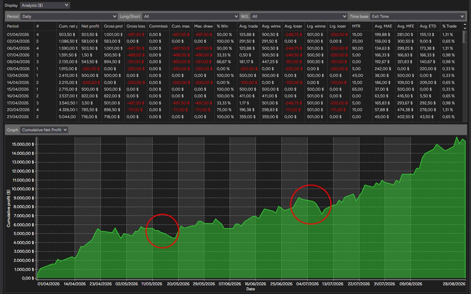
Task: Click the Lrg. loser column header
Action: pyautogui.click(x=338, y=26)
